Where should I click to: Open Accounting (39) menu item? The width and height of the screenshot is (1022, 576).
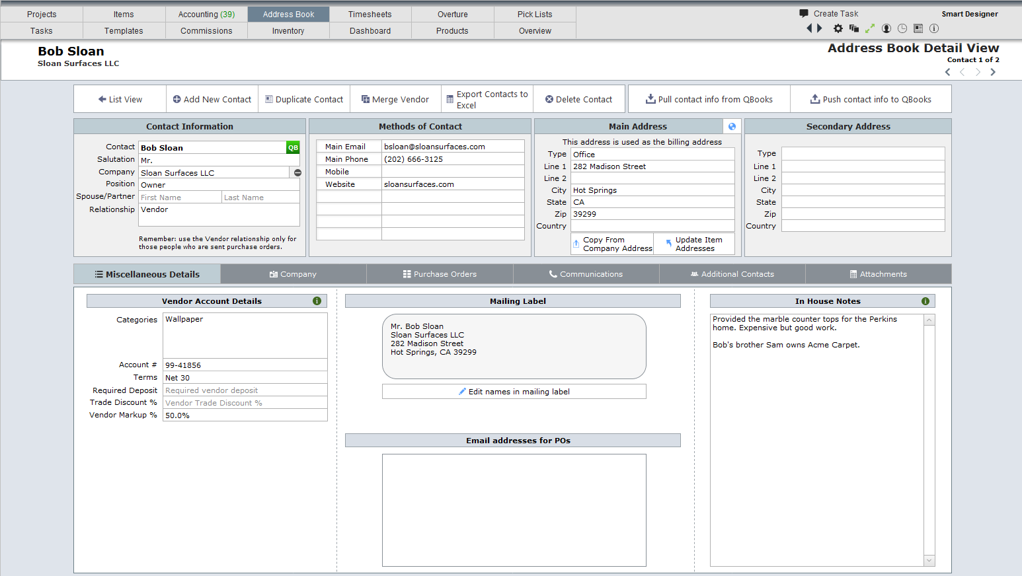coord(206,14)
